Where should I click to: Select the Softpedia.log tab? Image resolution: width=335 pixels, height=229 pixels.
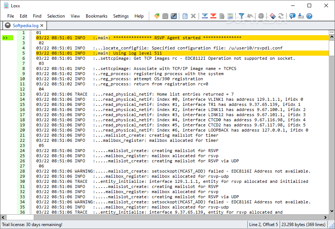[25, 25]
